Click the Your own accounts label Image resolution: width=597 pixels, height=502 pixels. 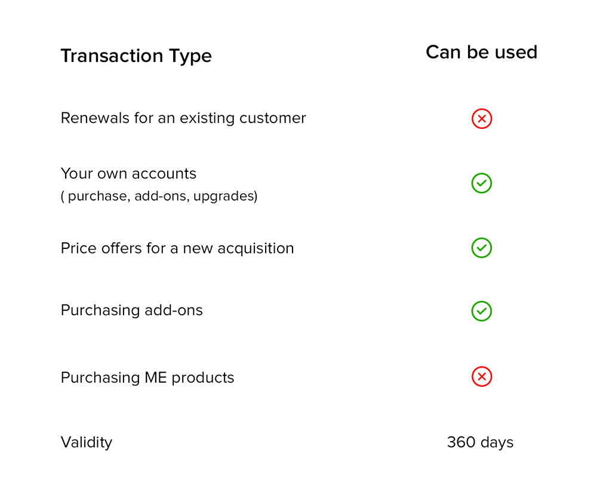[x=128, y=174]
